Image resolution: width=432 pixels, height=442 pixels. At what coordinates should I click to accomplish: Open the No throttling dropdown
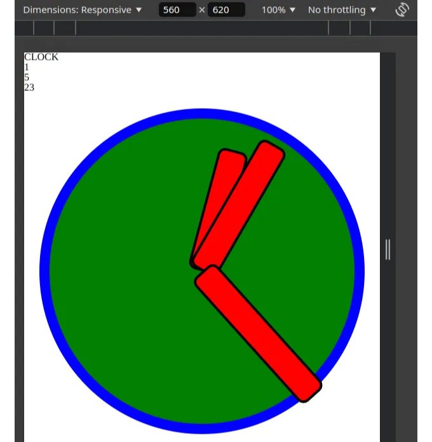[342, 10]
